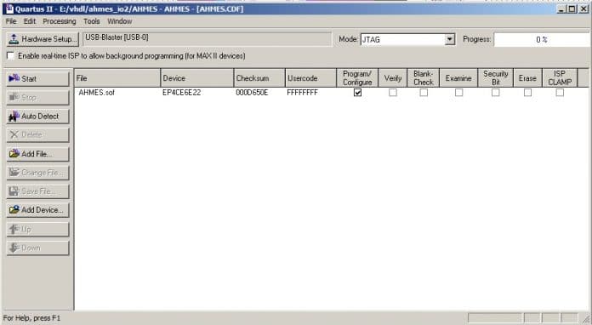The height and width of the screenshot is (325, 592).
Task: Click the Security Bit column header
Action: [495, 78]
